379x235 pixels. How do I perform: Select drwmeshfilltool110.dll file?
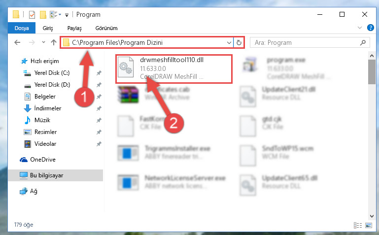174,69
